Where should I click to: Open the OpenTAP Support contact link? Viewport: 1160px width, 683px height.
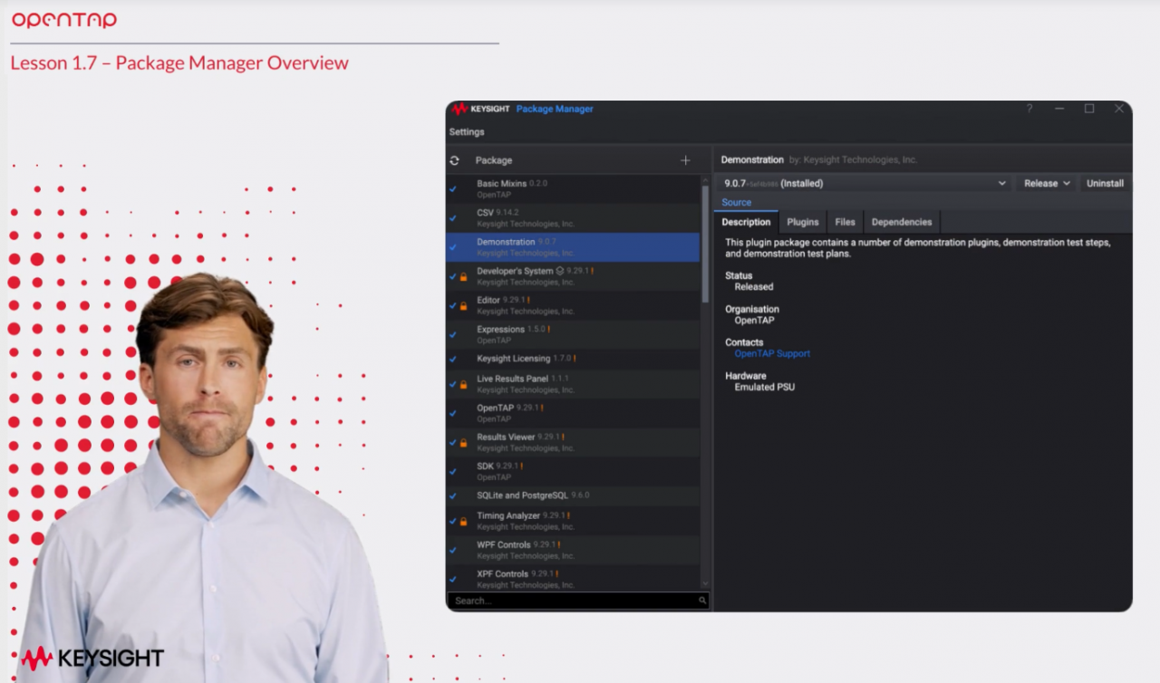[x=772, y=354]
